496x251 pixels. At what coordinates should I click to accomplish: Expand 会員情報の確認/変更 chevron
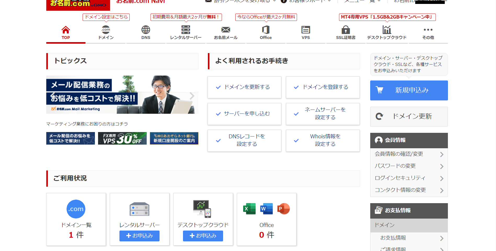coord(442,155)
